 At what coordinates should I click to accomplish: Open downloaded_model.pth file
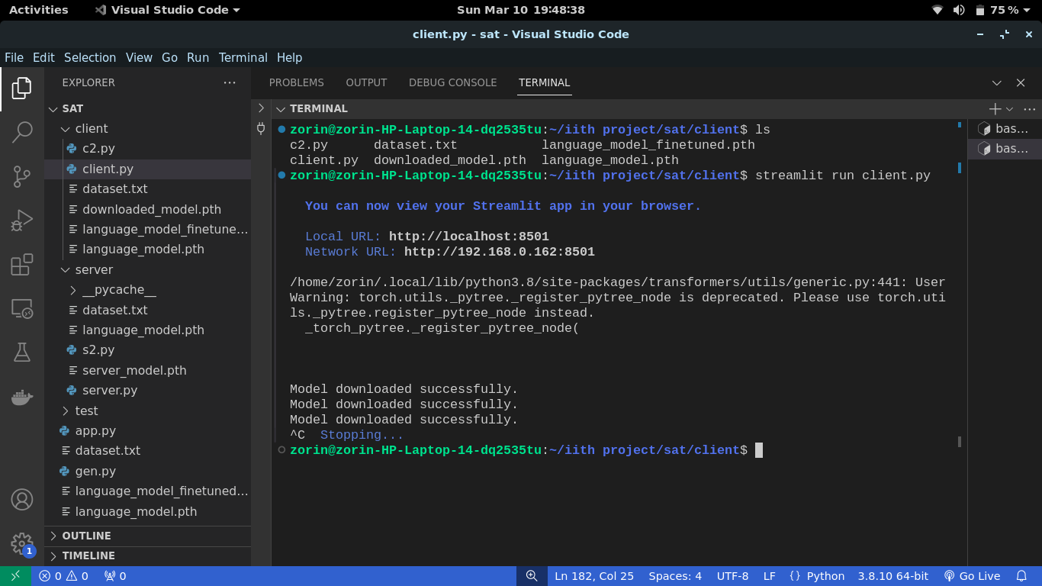(x=147, y=209)
